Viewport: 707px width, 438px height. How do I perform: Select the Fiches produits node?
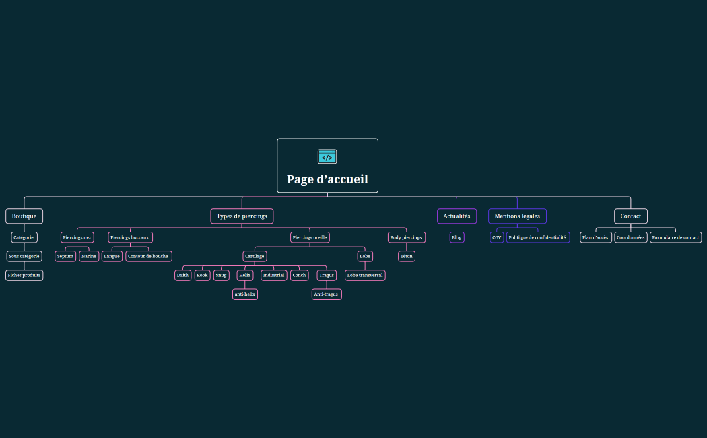click(24, 275)
